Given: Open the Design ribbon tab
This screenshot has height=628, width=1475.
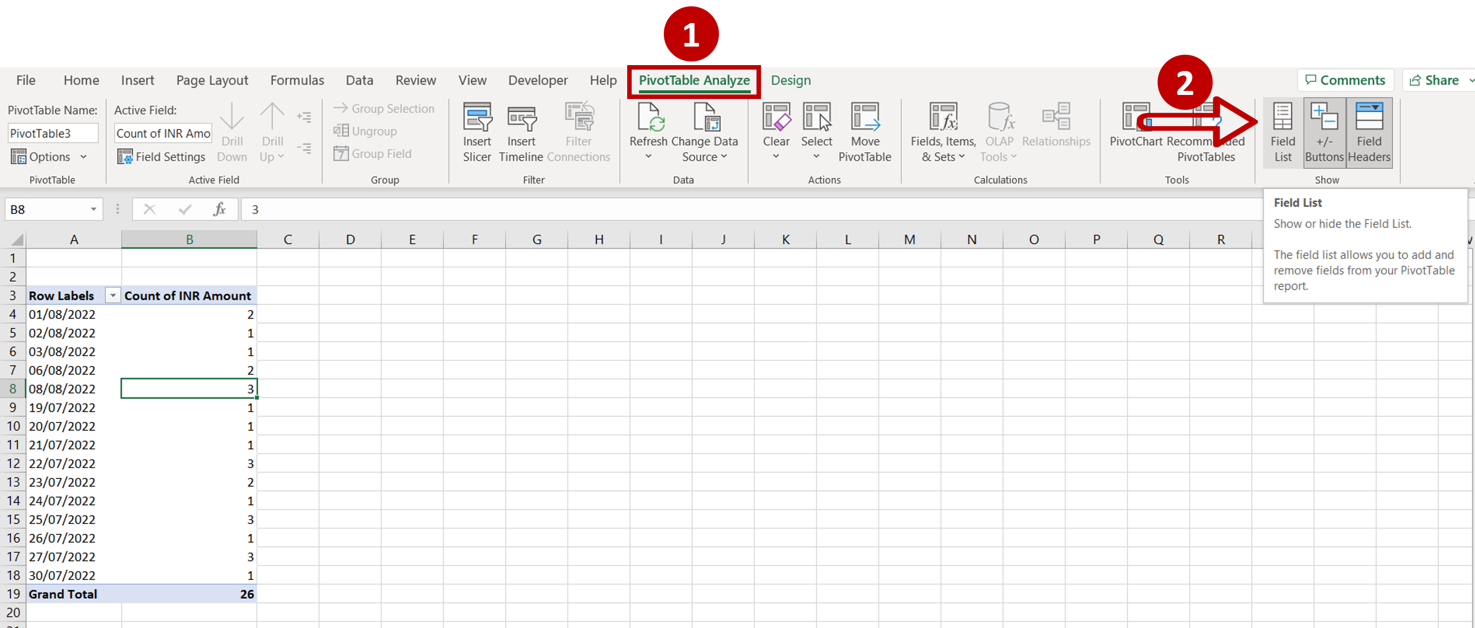Looking at the screenshot, I should click(790, 80).
